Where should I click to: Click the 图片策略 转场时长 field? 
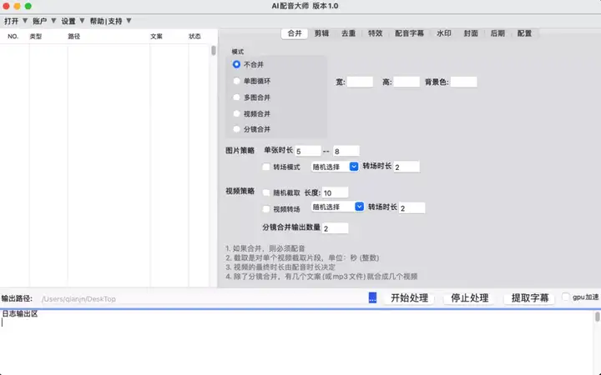point(407,167)
